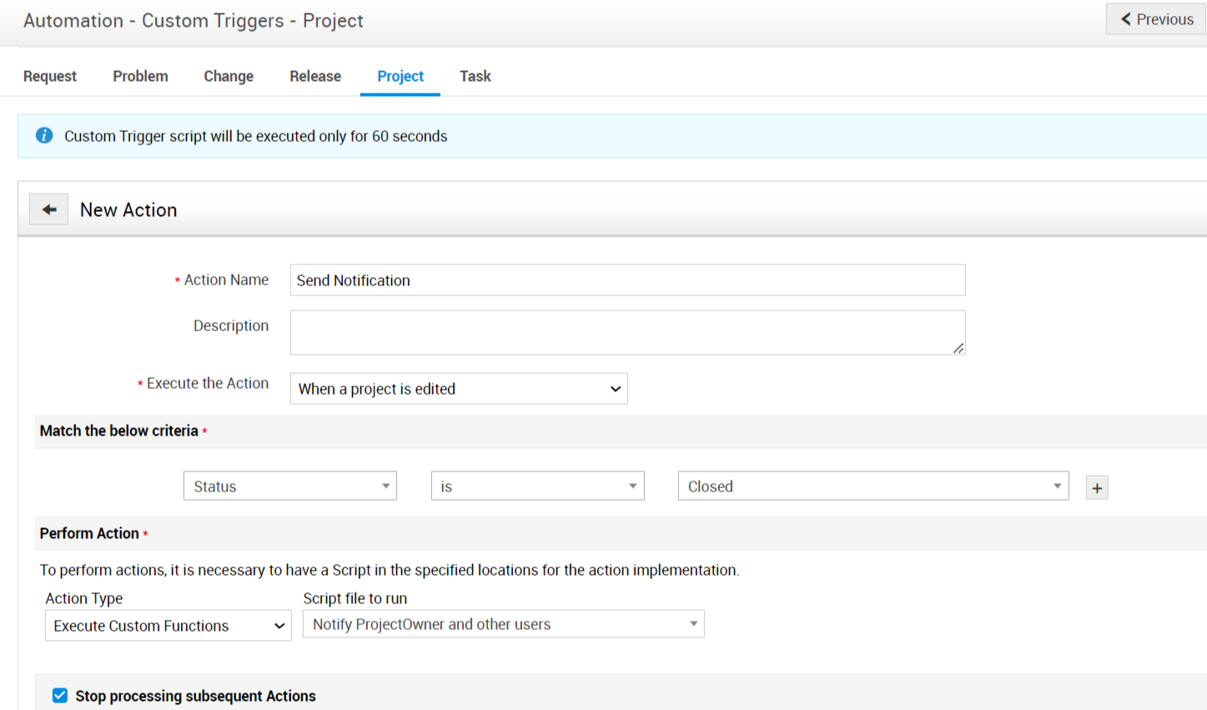Click the Previous button
The image size is (1207, 710).
click(x=1156, y=19)
